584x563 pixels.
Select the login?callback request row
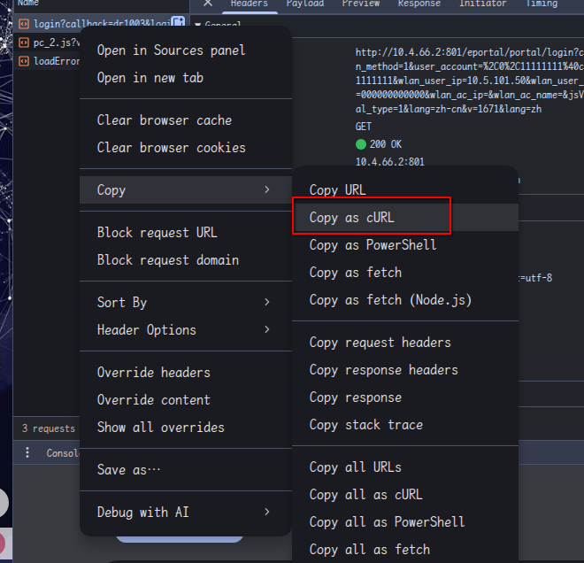[101, 24]
